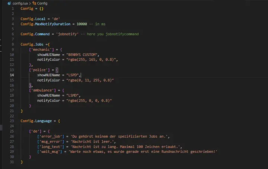Click the closing brace on line 31
Screen dimensions: 268x169
(x=22, y=162)
